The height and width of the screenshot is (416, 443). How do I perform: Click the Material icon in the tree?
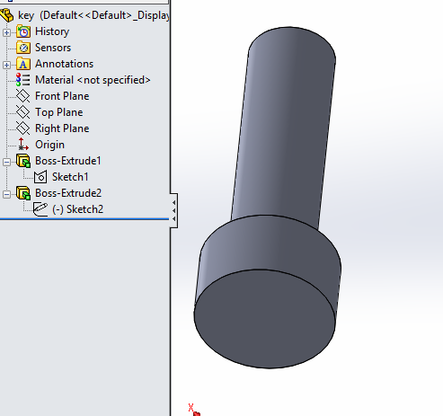point(22,80)
